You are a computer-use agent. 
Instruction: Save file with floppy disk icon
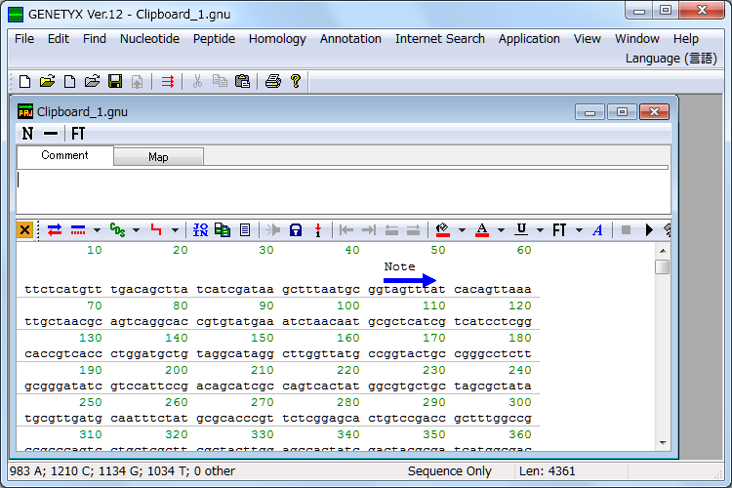point(115,81)
